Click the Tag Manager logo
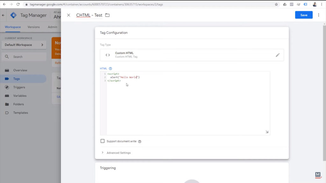The image size is (326, 183). (x=13, y=15)
